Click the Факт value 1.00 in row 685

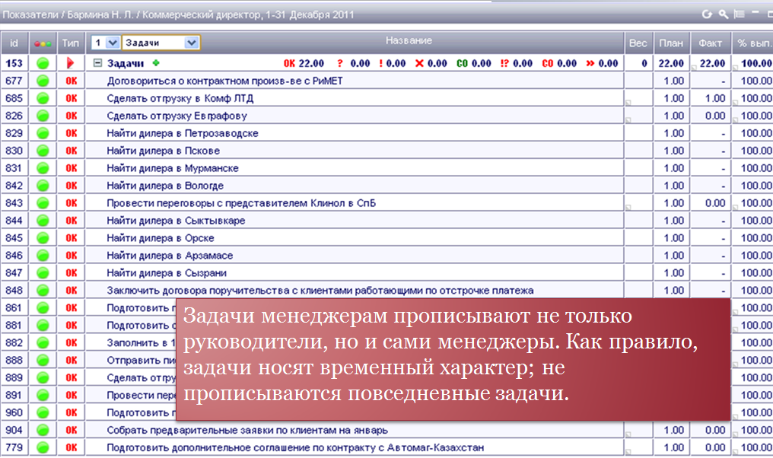tap(715, 98)
